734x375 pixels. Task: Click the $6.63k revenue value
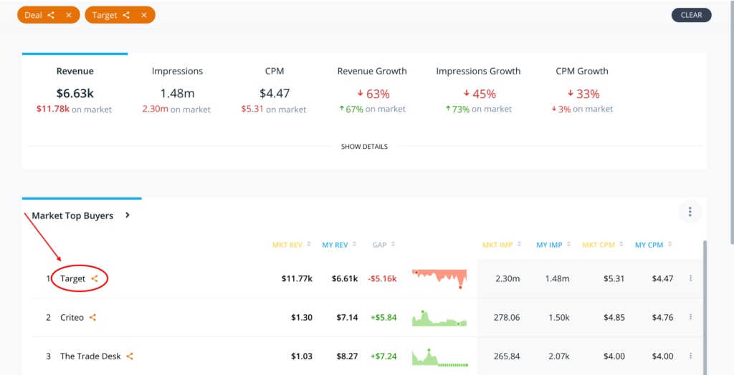click(x=75, y=94)
